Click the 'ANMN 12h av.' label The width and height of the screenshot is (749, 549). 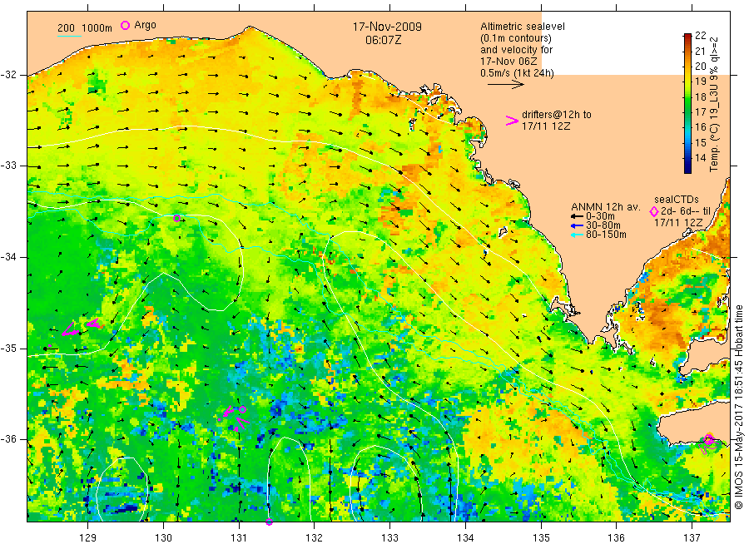pos(606,207)
